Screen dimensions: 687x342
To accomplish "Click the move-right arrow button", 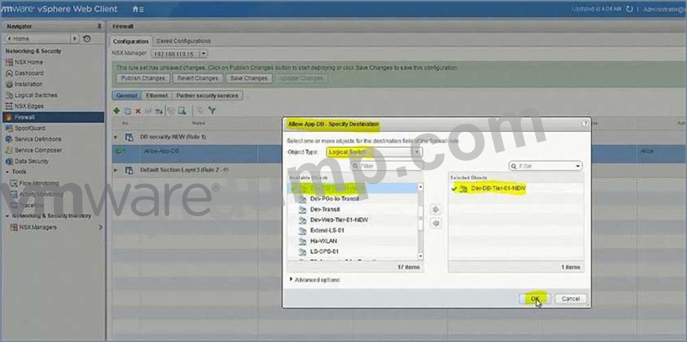I will (436, 210).
